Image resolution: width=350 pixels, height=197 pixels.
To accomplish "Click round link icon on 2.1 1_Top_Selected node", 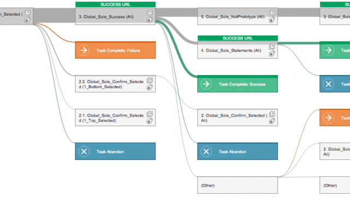I will (x=149, y=121).
